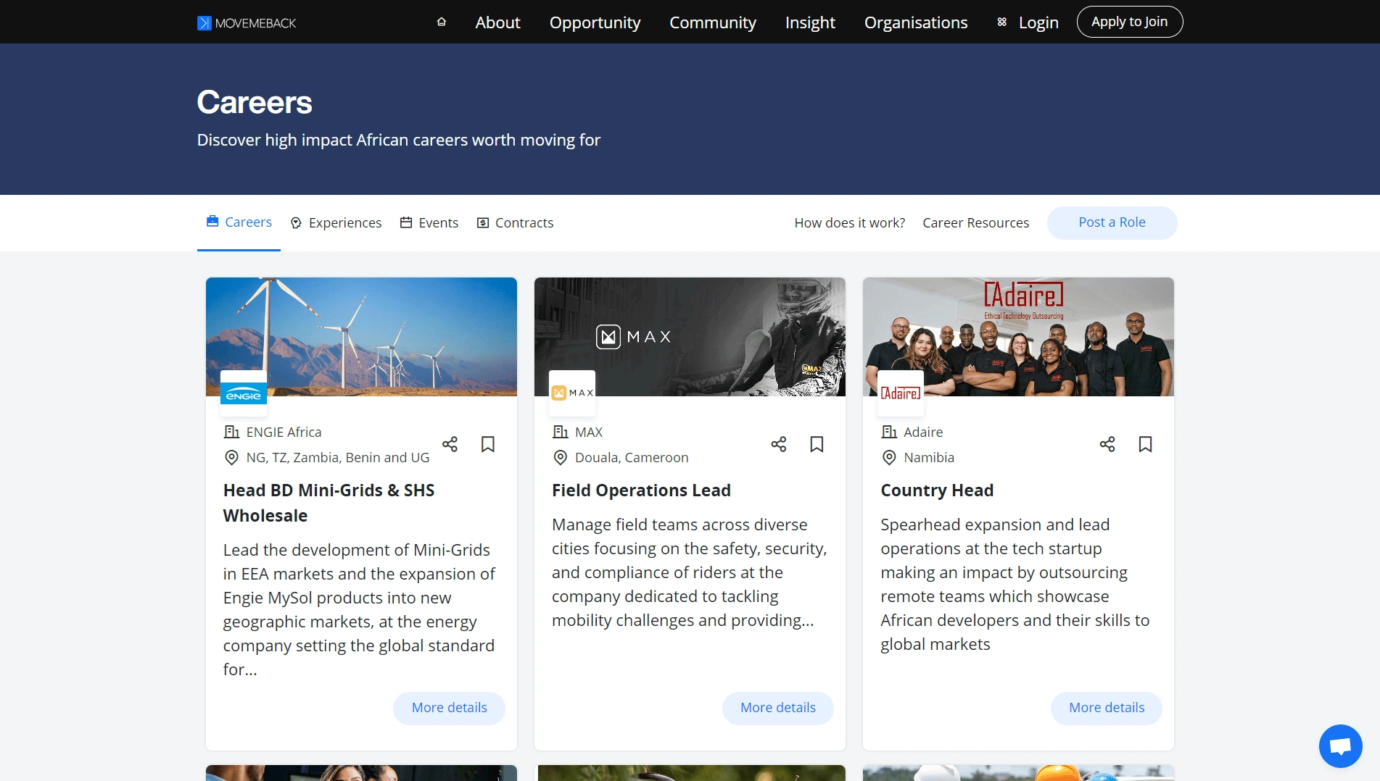Go to the home icon in navbar
The height and width of the screenshot is (781, 1380).
coord(441,22)
